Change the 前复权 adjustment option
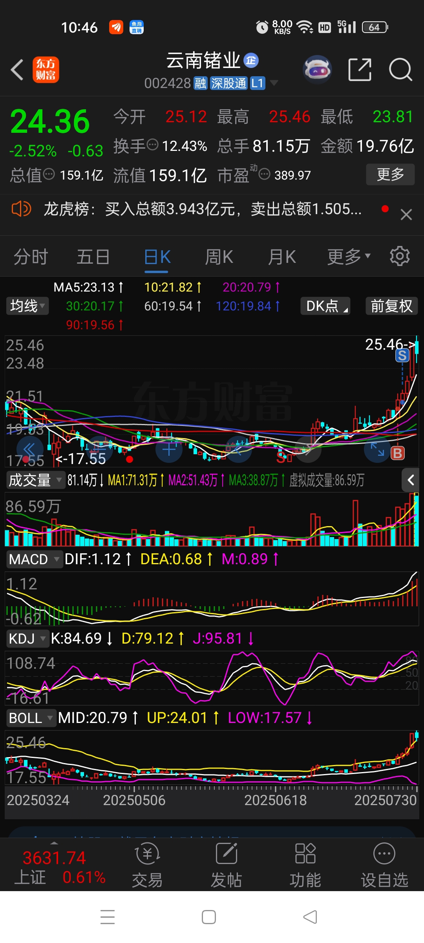The image size is (424, 943). pyautogui.click(x=391, y=306)
